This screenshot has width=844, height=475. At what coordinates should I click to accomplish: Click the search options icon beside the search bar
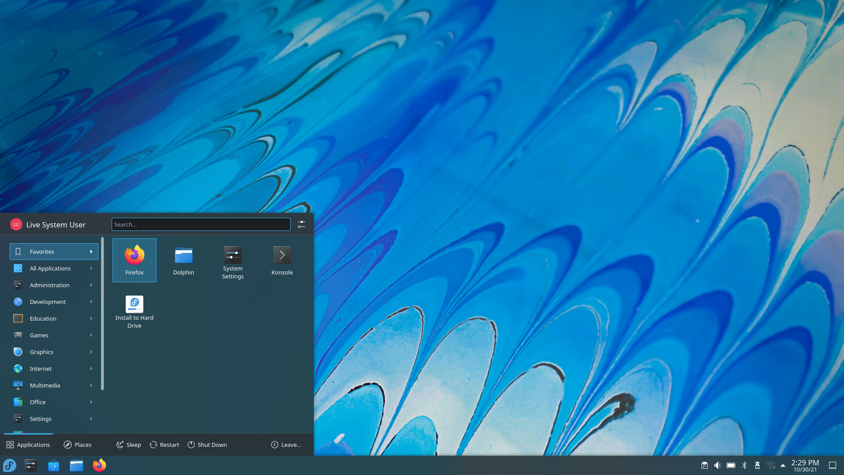302,224
